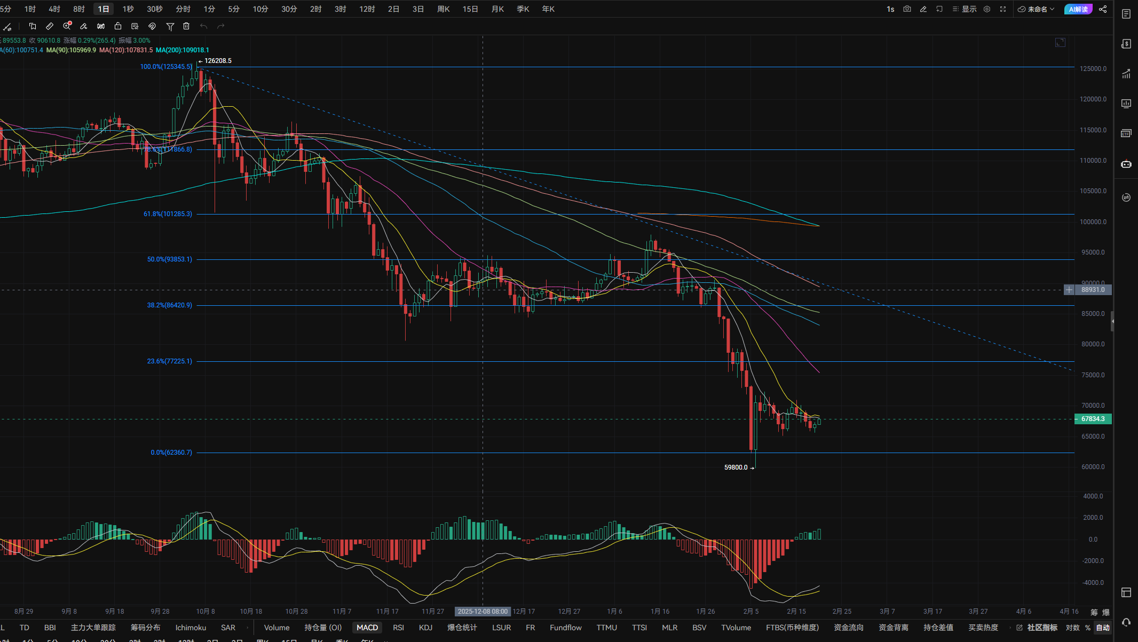Screen dimensions: 1138x642
Task: Toggle 对数 logarithmic scale
Action: pyautogui.click(x=1072, y=628)
